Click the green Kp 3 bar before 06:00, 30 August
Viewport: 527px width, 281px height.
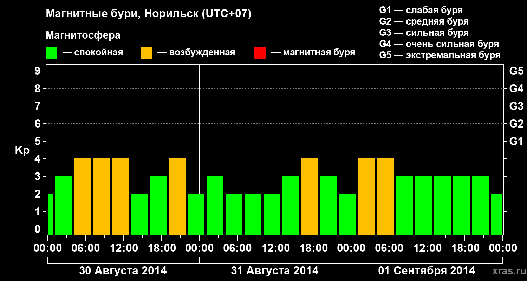click(63, 205)
